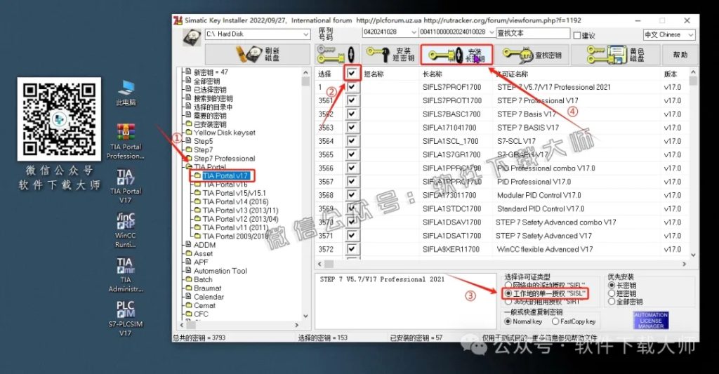This screenshot has height=374, width=719.
Task: Open S7-PLCSIM V17 desktop shortcut
Action: pyautogui.click(x=125, y=319)
